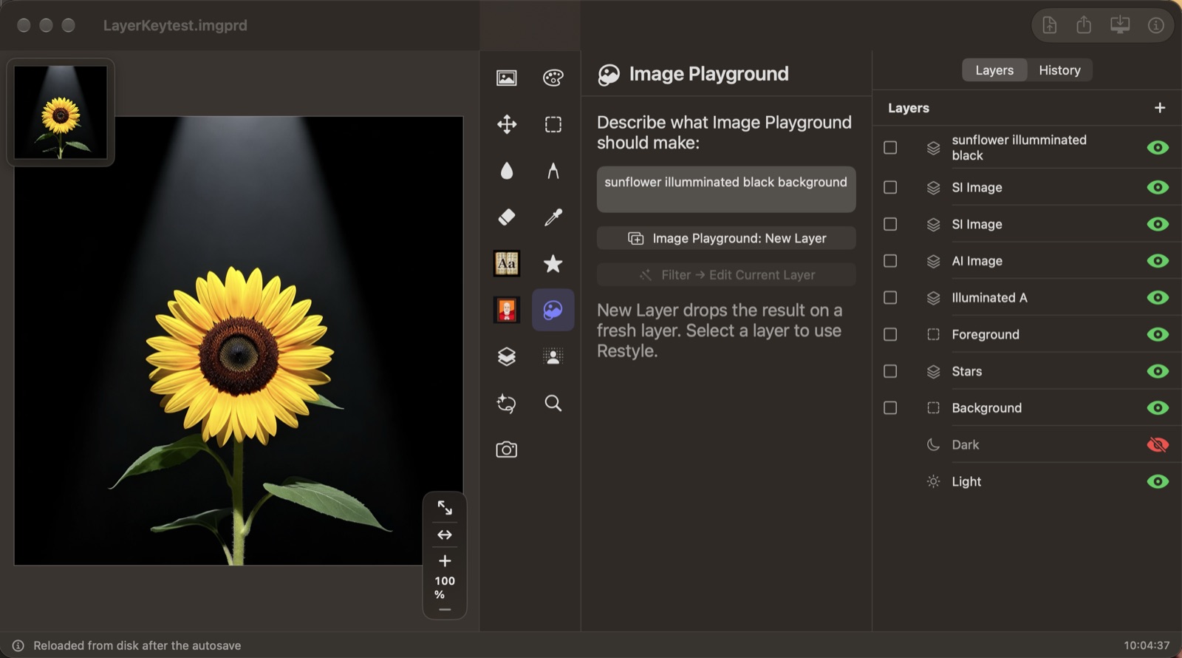Click the download to display icon
The width and height of the screenshot is (1182, 658).
point(1120,25)
